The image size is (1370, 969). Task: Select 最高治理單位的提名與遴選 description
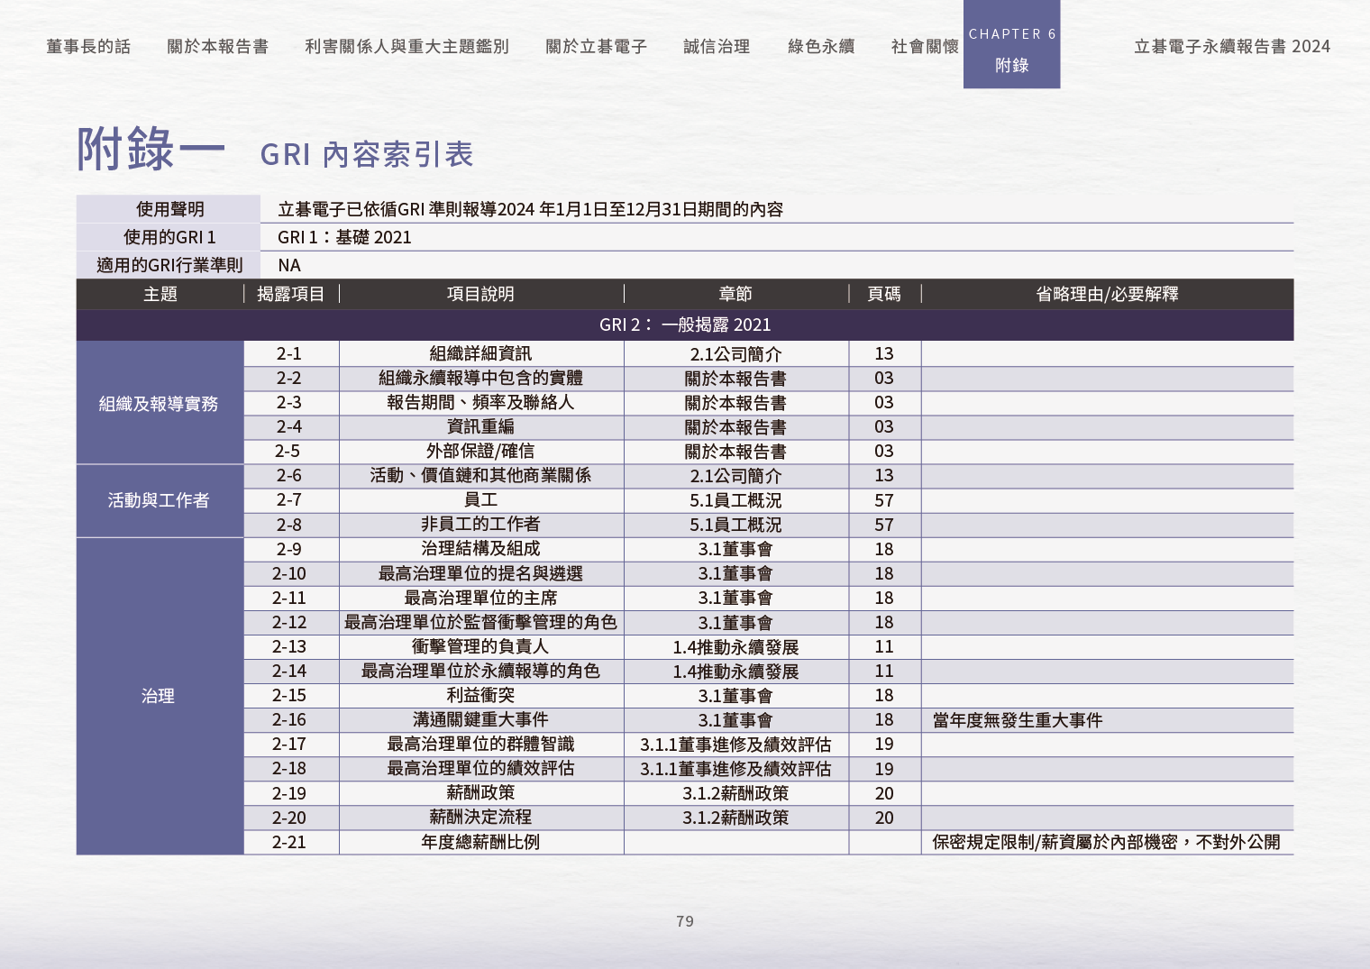point(480,573)
